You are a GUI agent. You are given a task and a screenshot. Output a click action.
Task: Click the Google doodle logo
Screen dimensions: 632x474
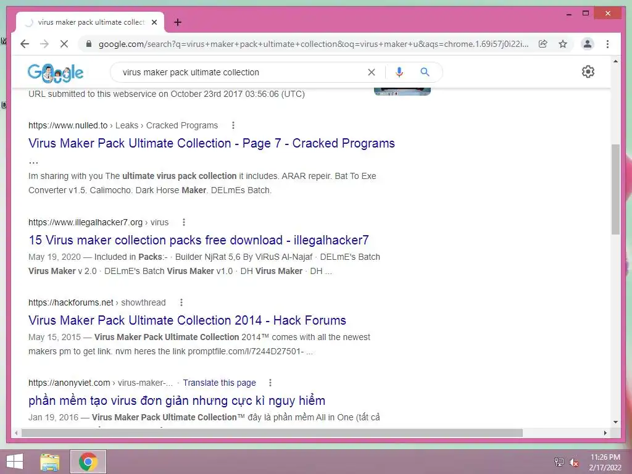click(56, 73)
